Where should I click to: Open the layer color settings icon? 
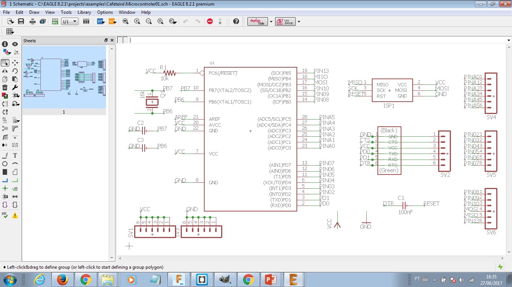(5, 52)
